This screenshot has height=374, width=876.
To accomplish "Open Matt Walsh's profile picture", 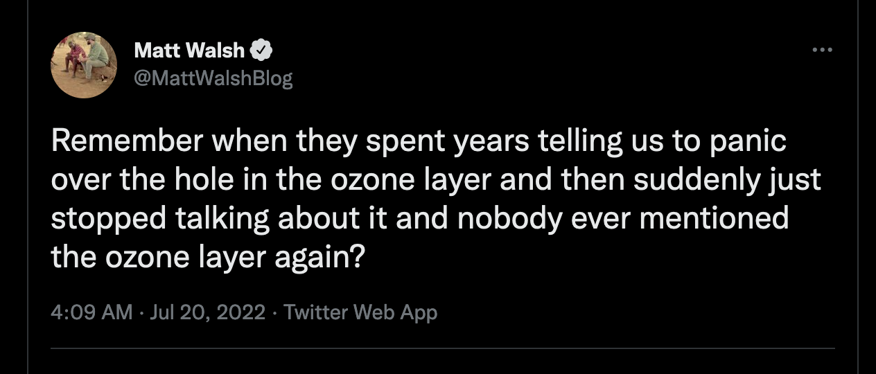I will click(x=83, y=64).
